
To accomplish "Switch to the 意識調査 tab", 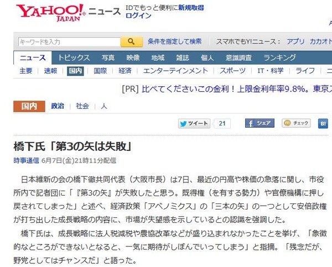I will pos(238,57).
